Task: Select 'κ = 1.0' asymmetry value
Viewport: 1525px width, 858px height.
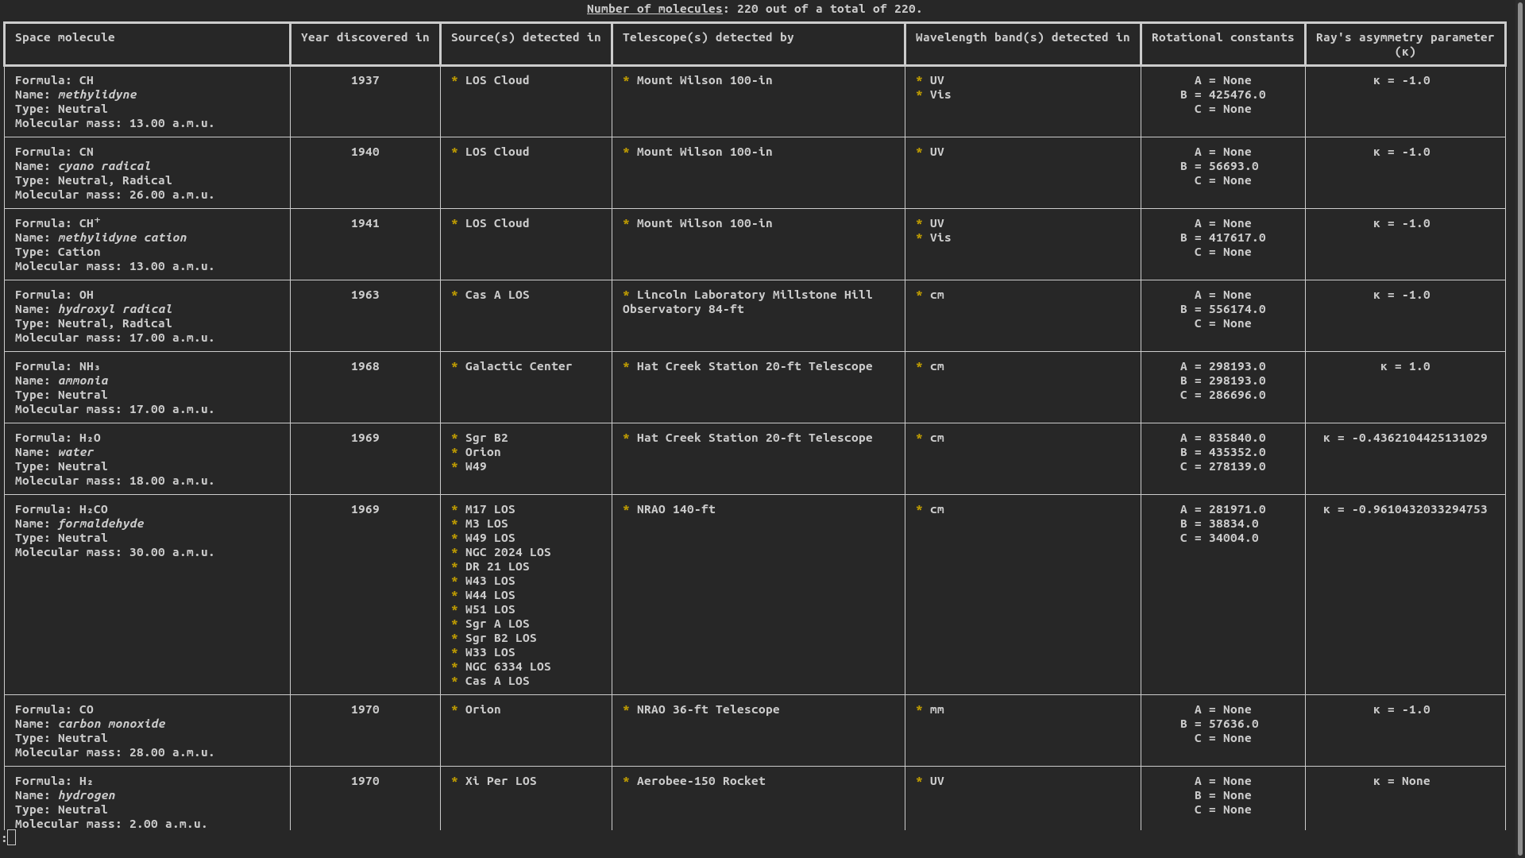Action: [1405, 366]
